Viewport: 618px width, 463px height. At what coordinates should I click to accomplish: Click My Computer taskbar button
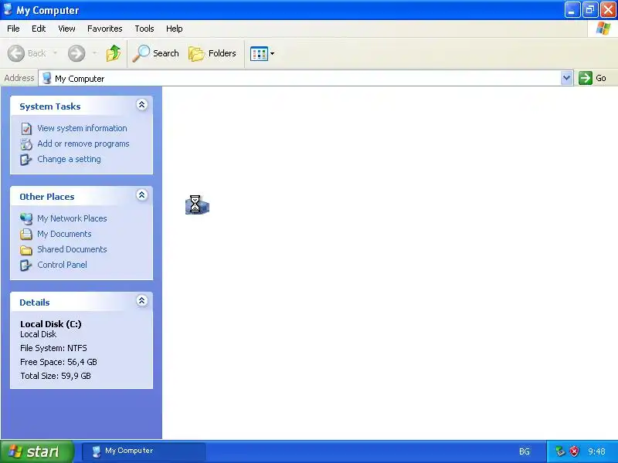[x=144, y=451]
